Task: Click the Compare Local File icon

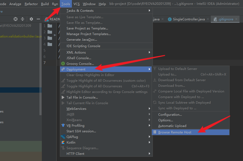Action: 155,91
